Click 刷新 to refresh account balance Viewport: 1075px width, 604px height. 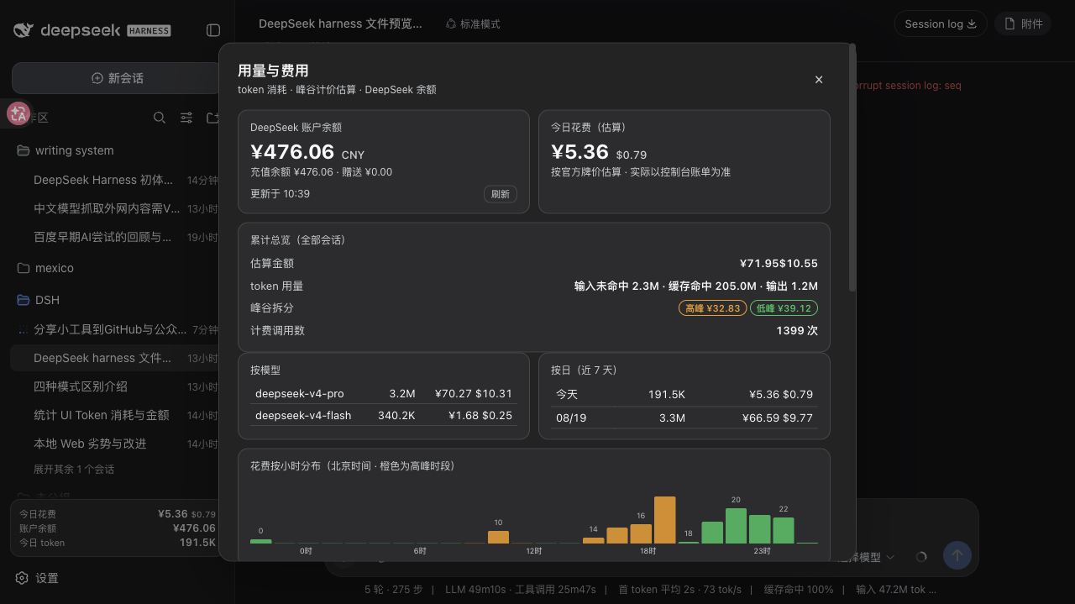[501, 194]
